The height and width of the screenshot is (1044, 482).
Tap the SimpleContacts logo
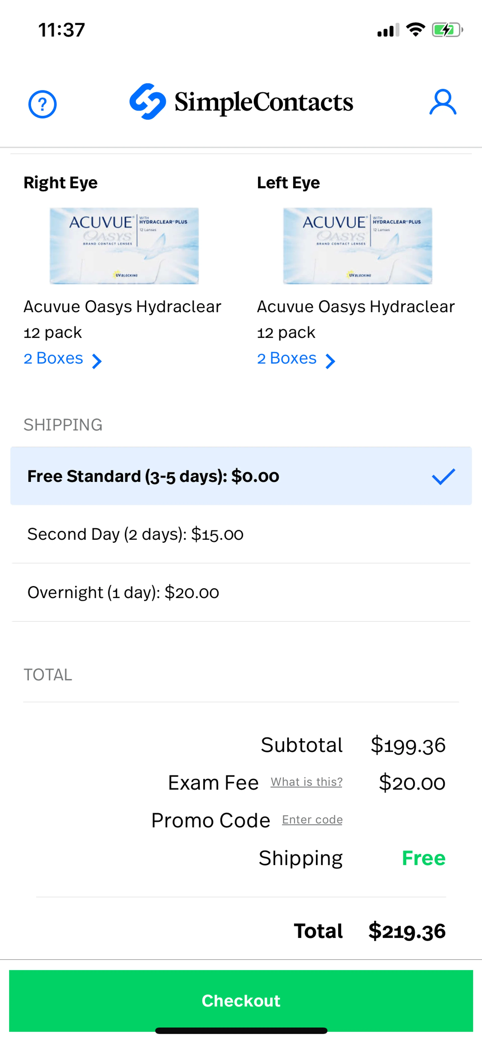click(242, 102)
